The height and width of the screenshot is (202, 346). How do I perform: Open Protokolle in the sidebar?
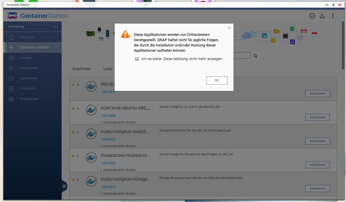point(33,89)
